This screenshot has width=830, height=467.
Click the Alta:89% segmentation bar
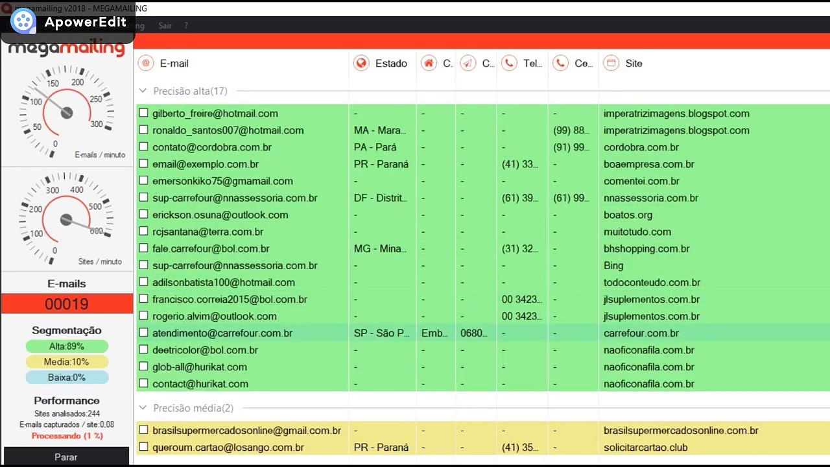coord(67,346)
